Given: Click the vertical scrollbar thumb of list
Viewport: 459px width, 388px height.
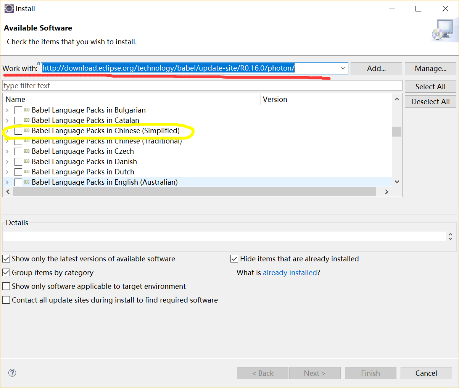Looking at the screenshot, I should [x=397, y=131].
